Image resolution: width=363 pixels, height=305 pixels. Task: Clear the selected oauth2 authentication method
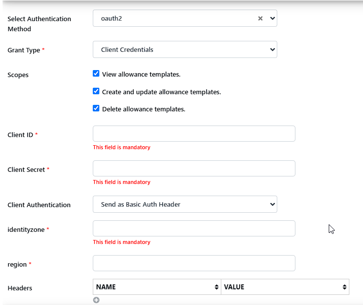[x=260, y=18]
